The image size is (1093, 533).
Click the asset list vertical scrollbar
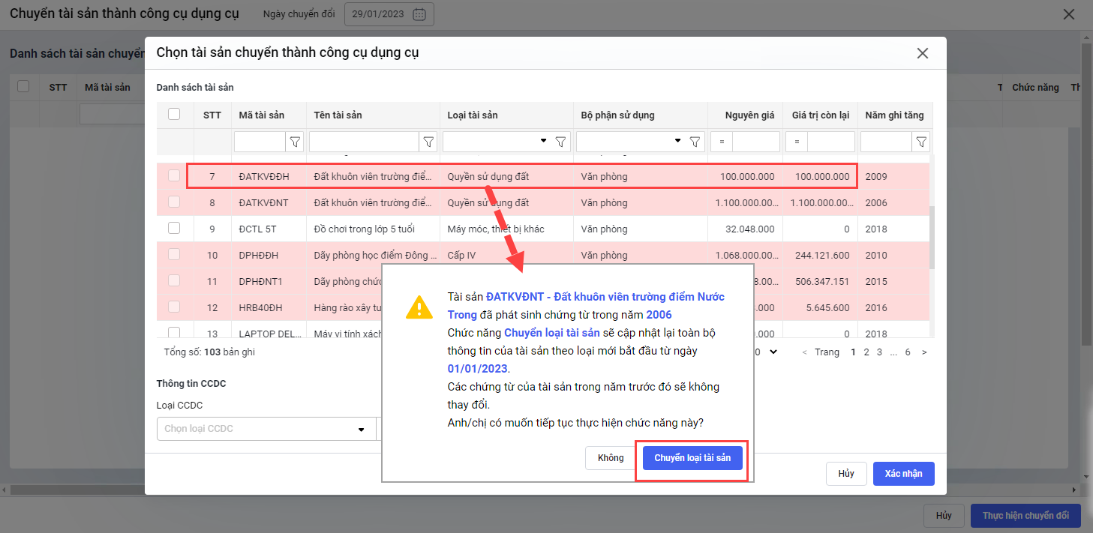[x=932, y=237]
